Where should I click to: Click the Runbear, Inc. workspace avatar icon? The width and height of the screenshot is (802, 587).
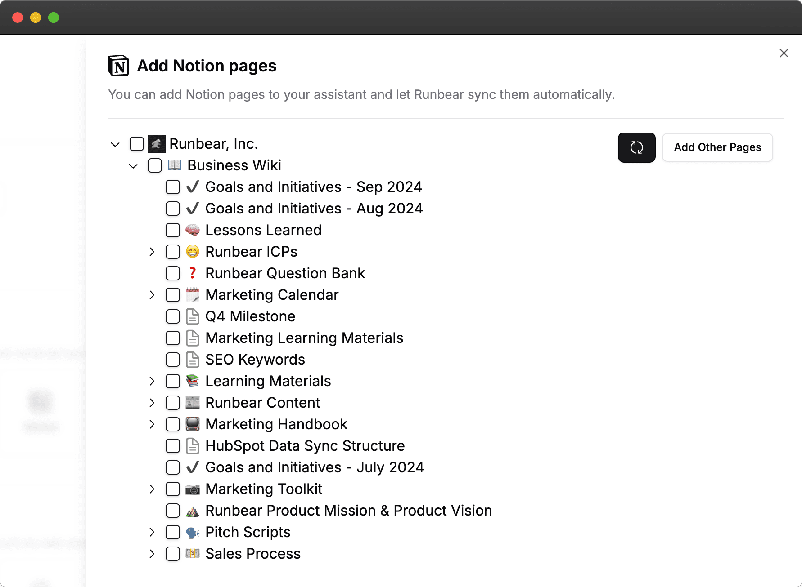pyautogui.click(x=157, y=144)
